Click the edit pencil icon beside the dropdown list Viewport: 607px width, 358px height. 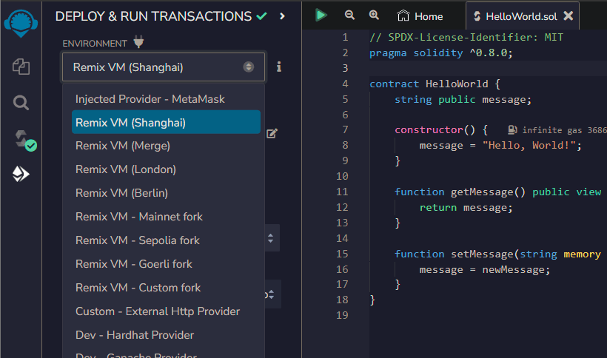tap(272, 133)
